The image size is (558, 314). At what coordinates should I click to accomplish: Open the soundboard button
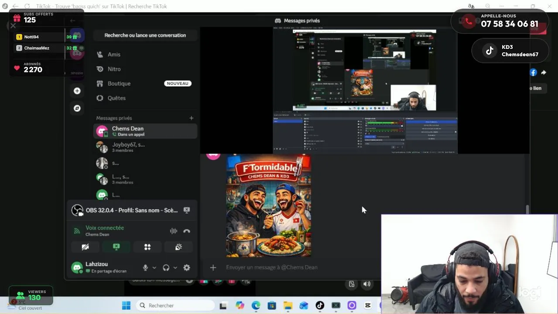click(178, 247)
